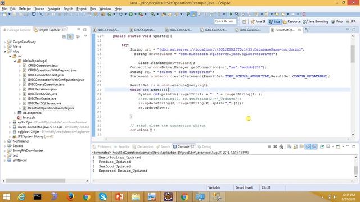Image resolution: width=360 pixels, height=202 pixels.
Task: Click the green Run button in toolbar
Action: (x=130, y=15)
